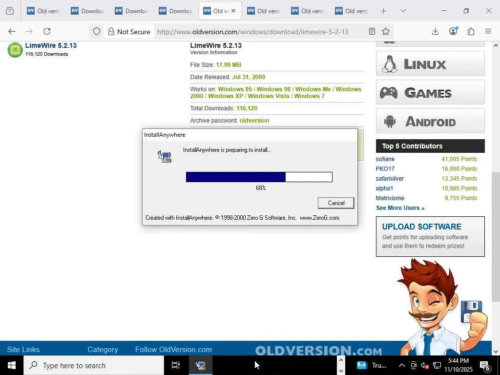This screenshot has height=375, width=500.
Task: Click the taskbar clock showing 5:44 PM
Action: (x=458, y=365)
